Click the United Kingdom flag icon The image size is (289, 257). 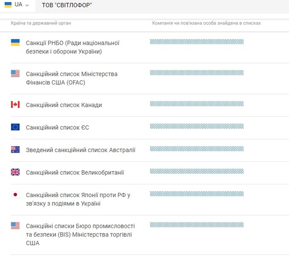pos(15,172)
